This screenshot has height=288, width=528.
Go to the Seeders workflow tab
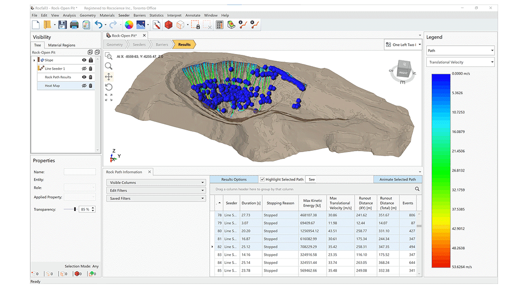pos(139,45)
